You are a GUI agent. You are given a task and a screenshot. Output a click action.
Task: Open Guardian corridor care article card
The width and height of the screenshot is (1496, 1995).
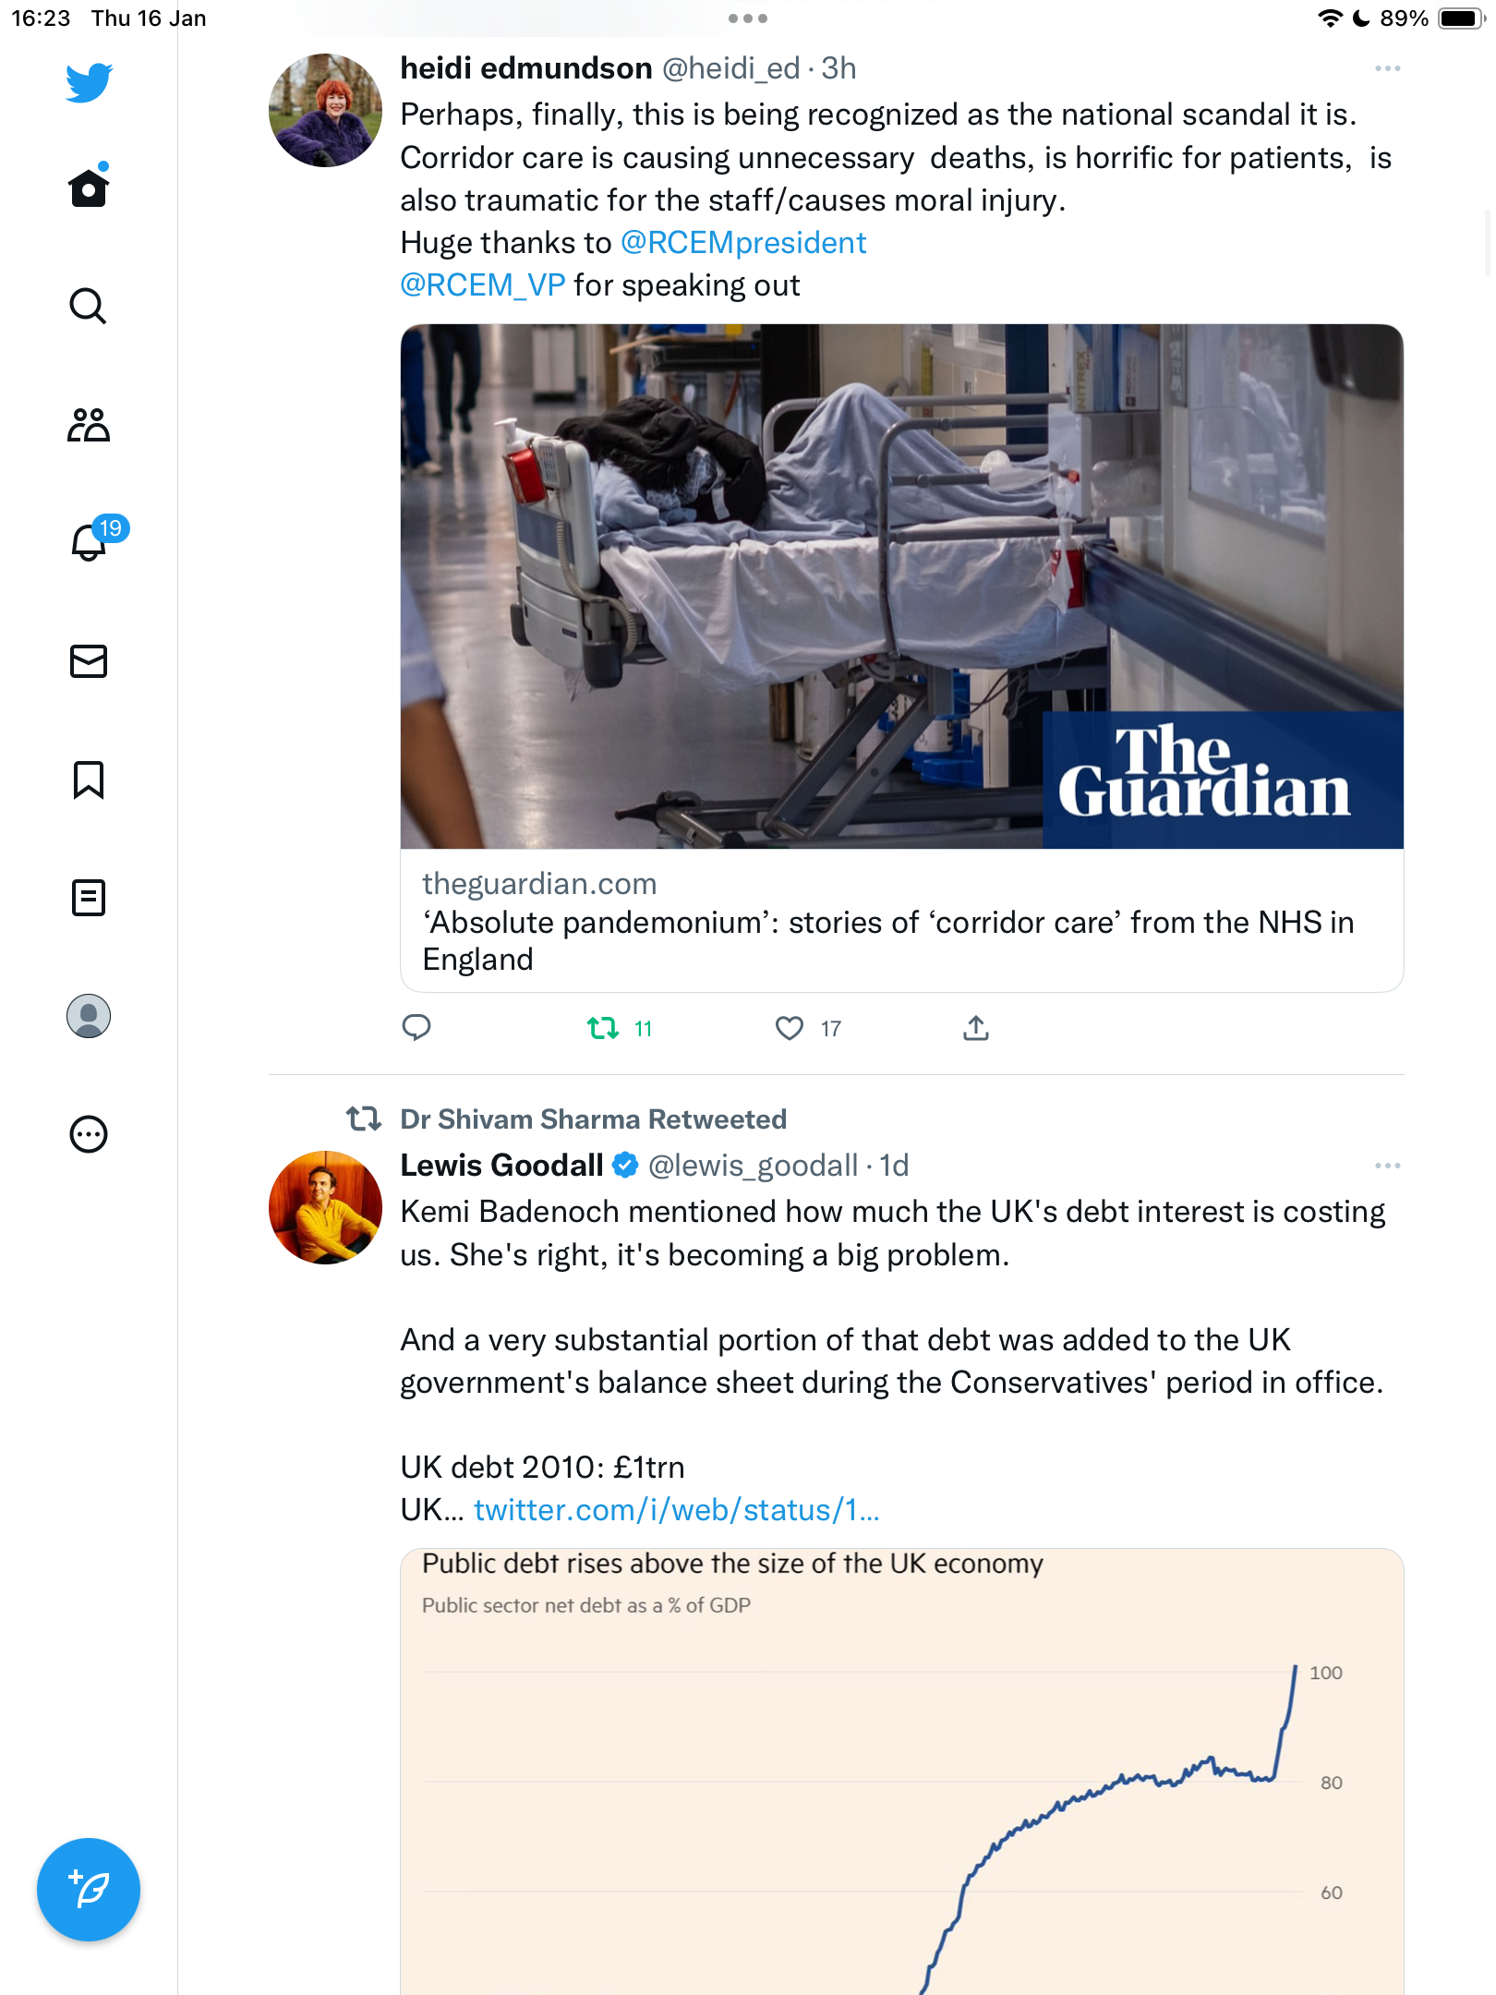tap(902, 658)
